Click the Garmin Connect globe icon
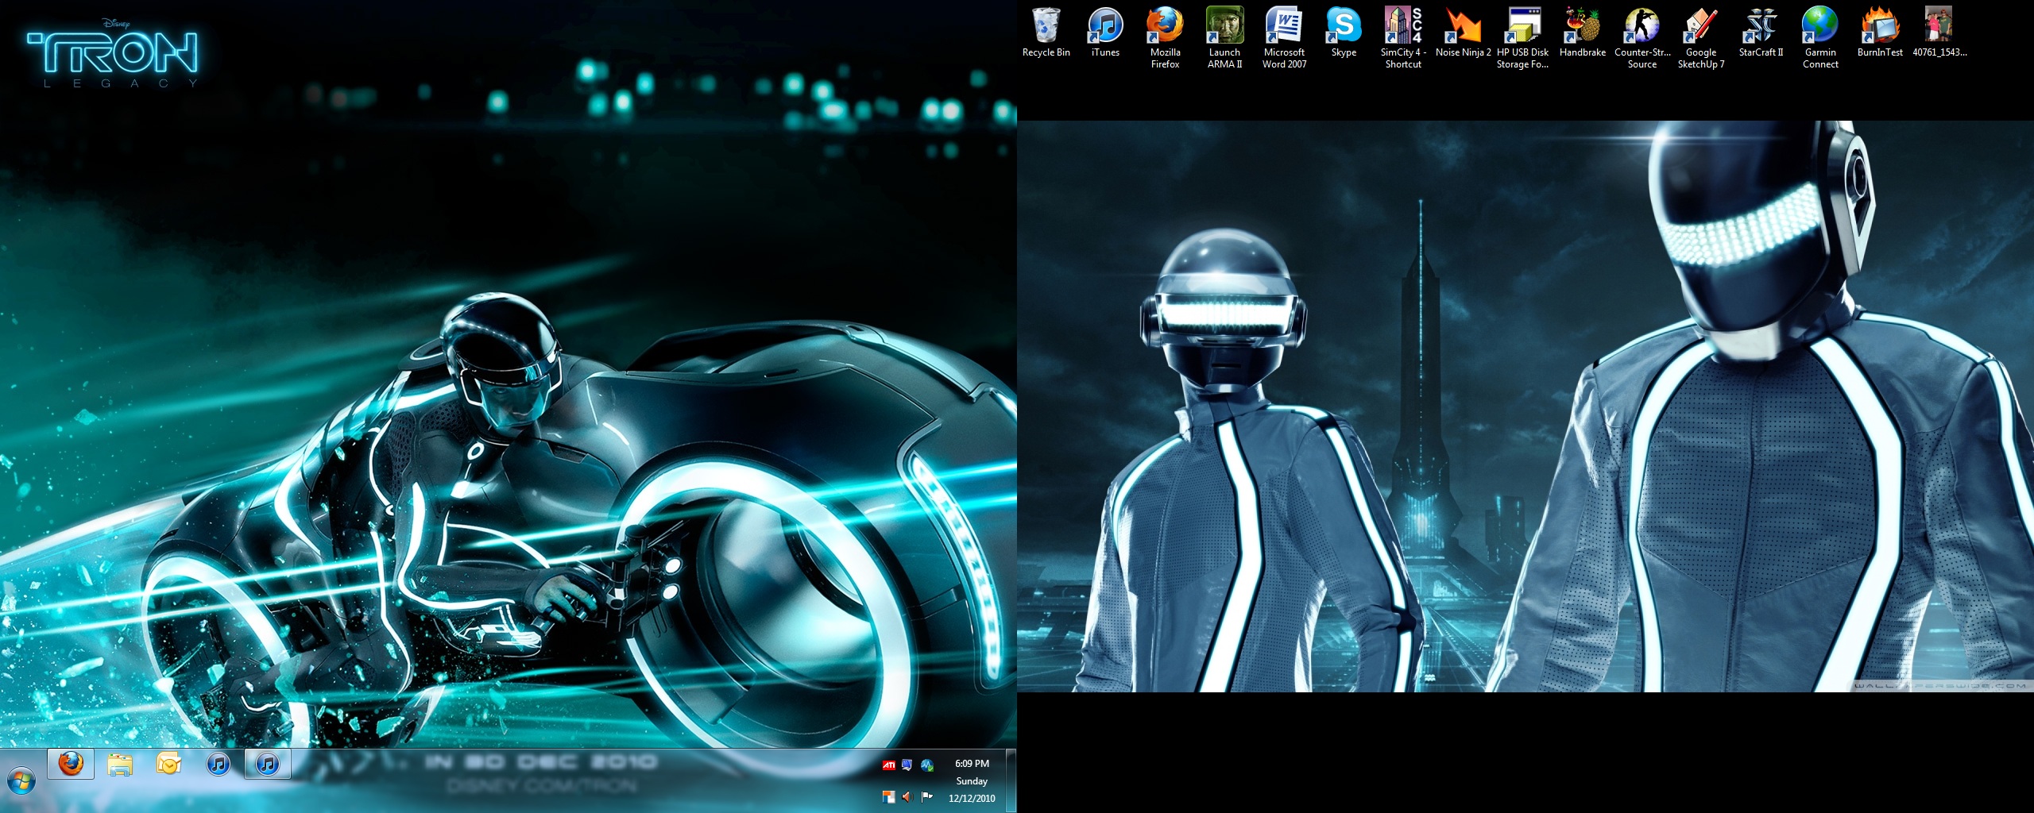Screen dimensions: 2034x813 click(1820, 38)
